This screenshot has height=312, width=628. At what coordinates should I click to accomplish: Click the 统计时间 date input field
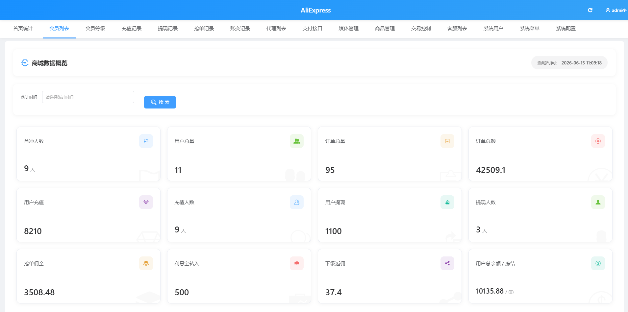click(88, 97)
